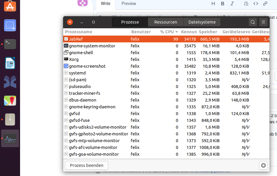Viewport: 277px width, 176px height.
Task: Select the dbus-daemon process row
Action: pos(166,100)
